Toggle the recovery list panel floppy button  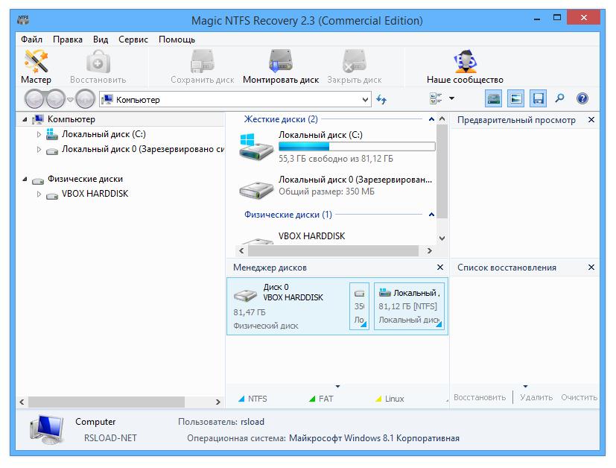point(539,98)
